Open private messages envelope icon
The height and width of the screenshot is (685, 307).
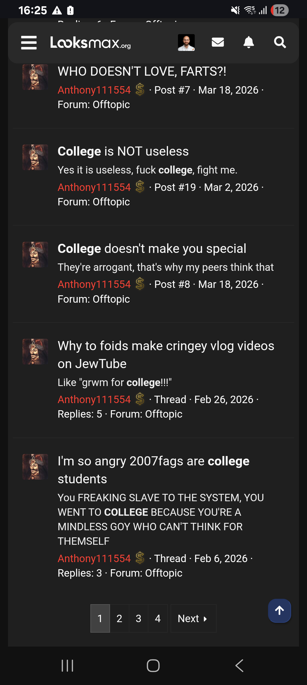tap(218, 42)
